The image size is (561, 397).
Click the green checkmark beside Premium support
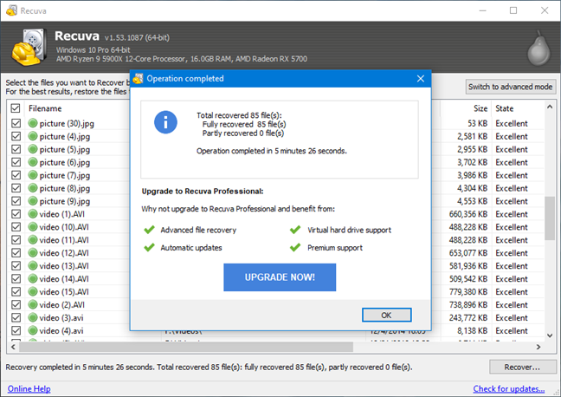pyautogui.click(x=295, y=248)
